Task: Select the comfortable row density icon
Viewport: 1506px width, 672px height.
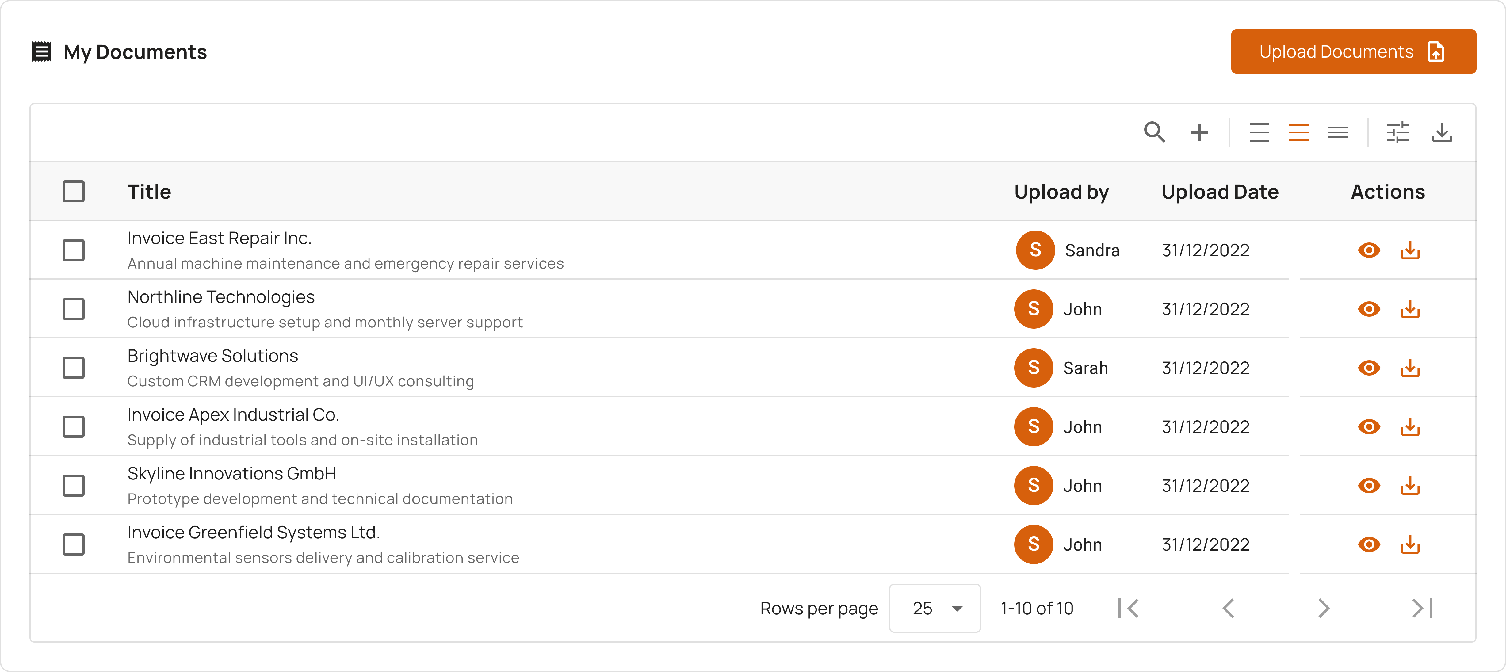Action: coord(1259,133)
